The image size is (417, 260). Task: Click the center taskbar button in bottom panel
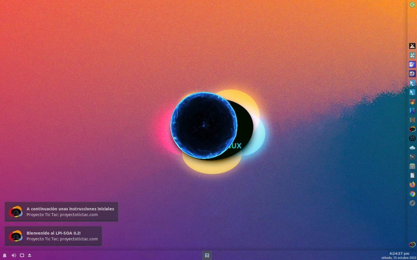click(207, 255)
